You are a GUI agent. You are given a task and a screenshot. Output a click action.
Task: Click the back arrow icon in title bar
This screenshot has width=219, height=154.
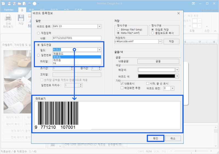30,4
